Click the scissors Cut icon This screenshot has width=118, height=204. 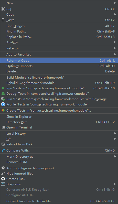[3, 9]
